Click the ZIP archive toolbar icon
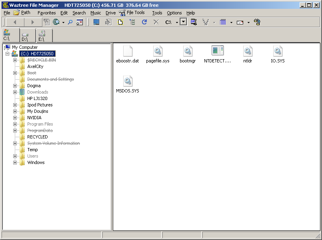Screen dimensions: 322x240 [x=194, y=22]
